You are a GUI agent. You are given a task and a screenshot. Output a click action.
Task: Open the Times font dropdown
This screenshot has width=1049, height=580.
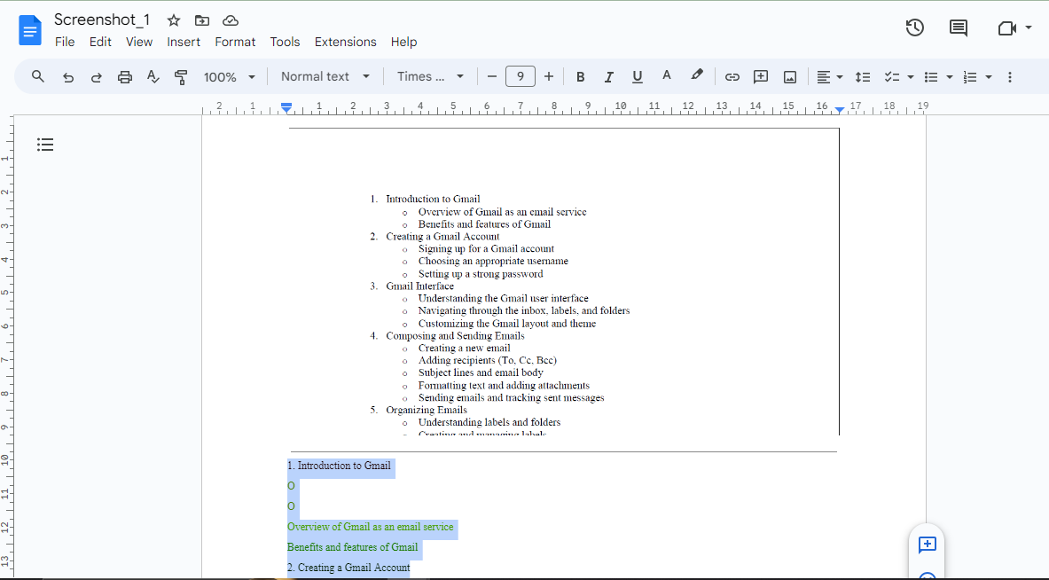(x=430, y=76)
